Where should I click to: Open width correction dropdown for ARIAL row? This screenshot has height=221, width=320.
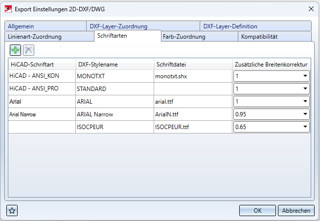pos(305,101)
